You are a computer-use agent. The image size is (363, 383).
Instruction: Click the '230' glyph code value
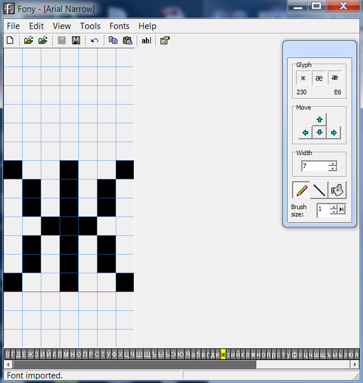coord(301,93)
